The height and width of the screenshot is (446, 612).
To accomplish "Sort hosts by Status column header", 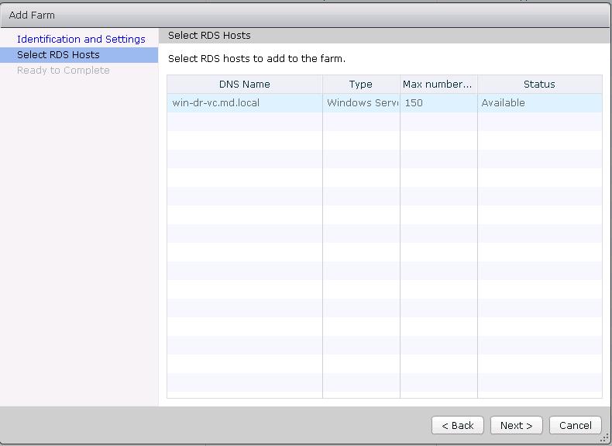I will pos(539,85).
